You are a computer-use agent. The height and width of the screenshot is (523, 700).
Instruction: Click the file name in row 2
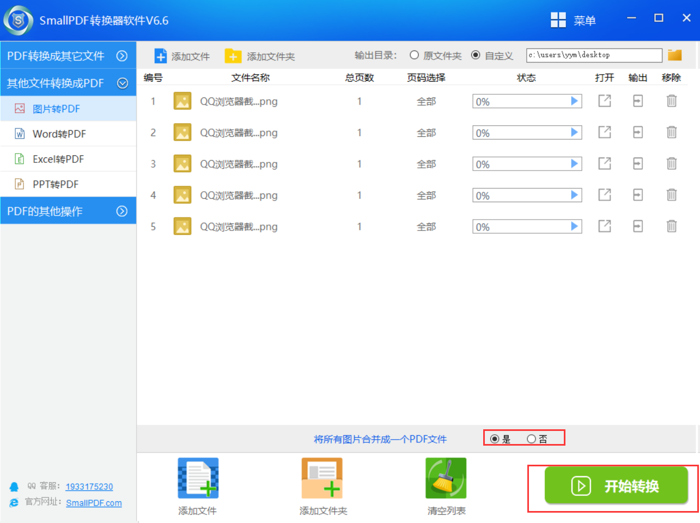[239, 133]
